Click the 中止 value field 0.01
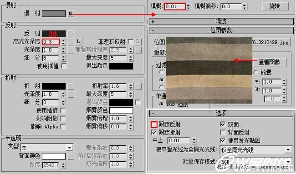Viewport: 296px width, 174px height. [x=179, y=140]
